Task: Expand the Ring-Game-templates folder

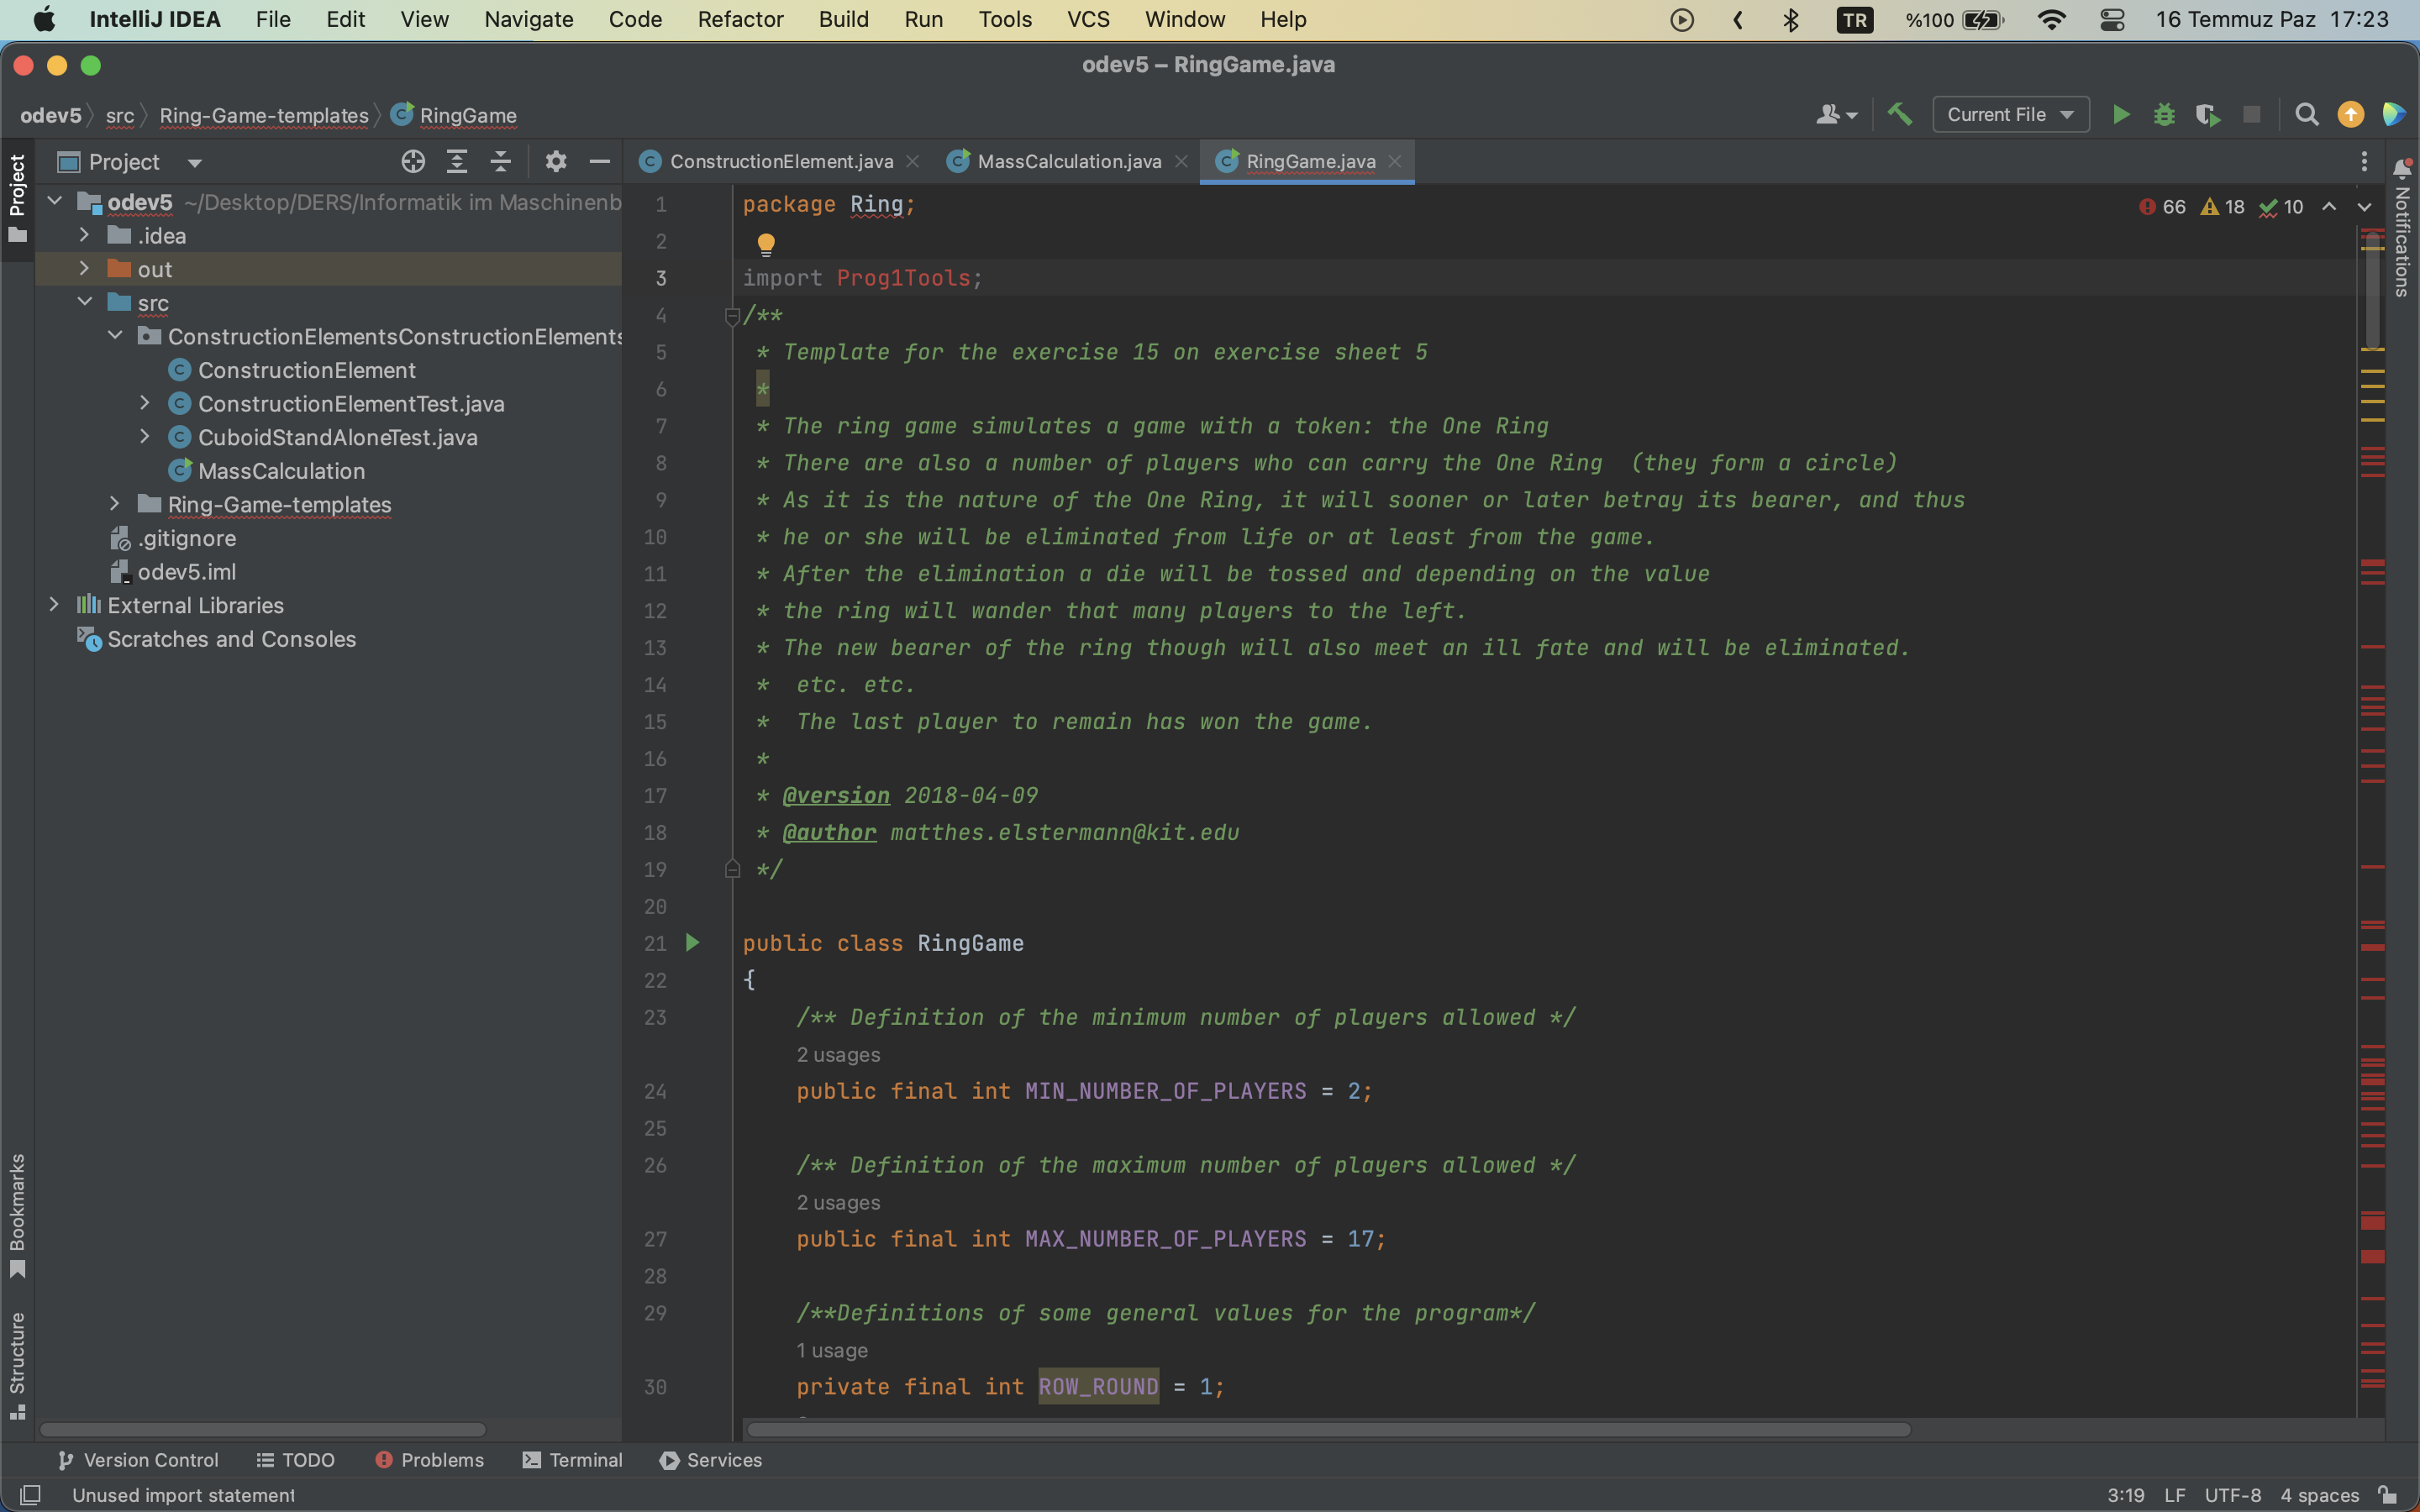Action: 114,504
